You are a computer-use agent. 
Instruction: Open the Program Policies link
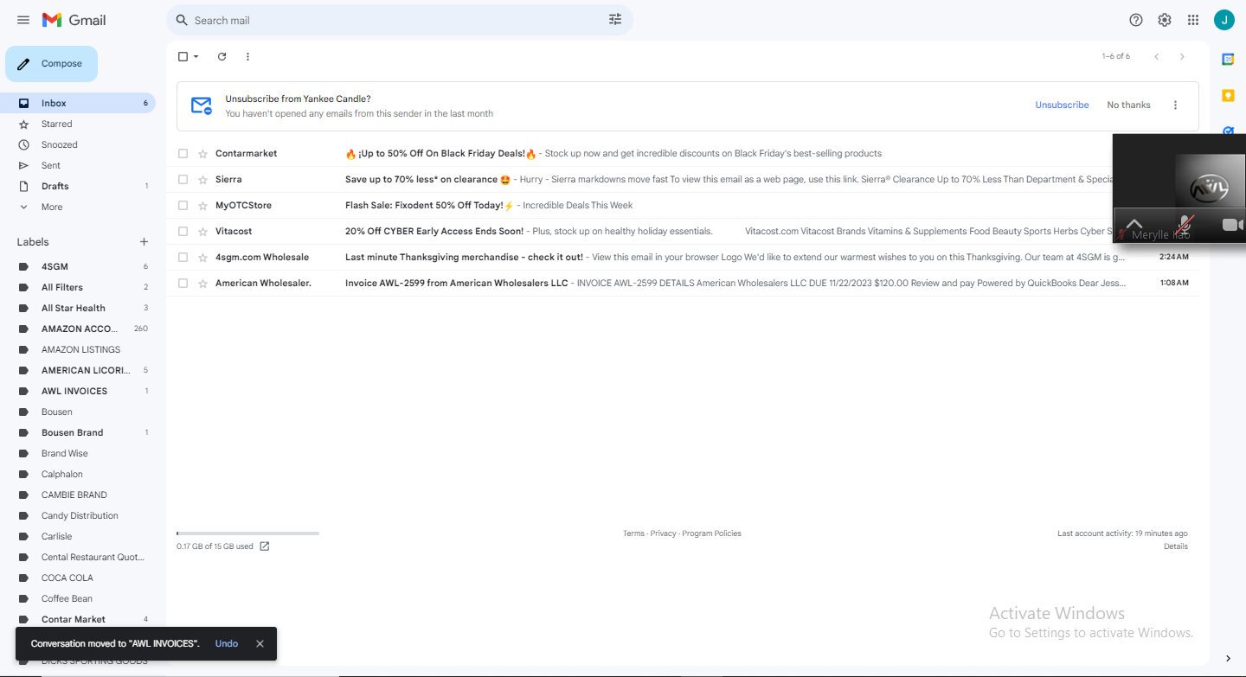711,533
